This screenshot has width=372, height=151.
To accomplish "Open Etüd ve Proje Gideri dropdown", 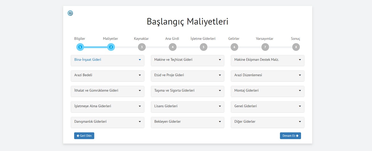I will pos(188,76).
